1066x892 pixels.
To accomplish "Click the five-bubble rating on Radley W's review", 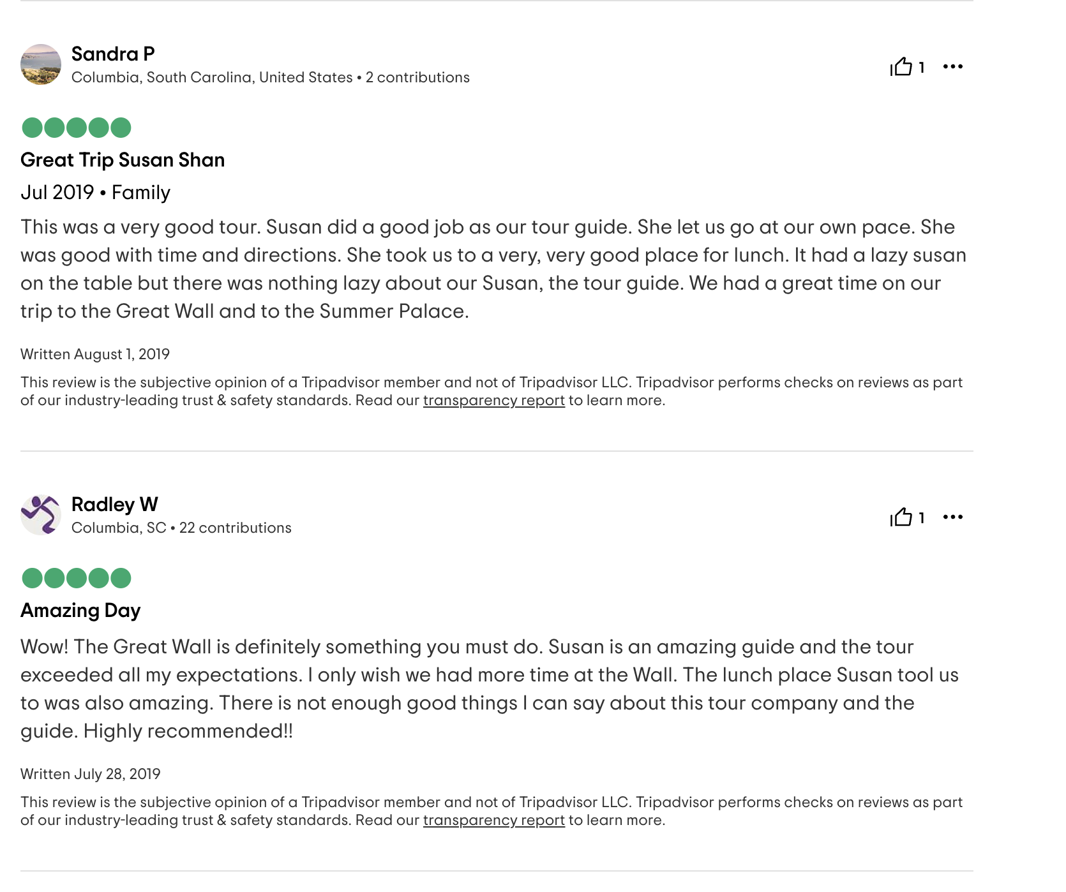I will pyautogui.click(x=77, y=579).
